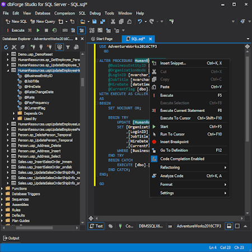Switch to the Start Page tab
This screenshot has width=252, height=252.
point(102,39)
